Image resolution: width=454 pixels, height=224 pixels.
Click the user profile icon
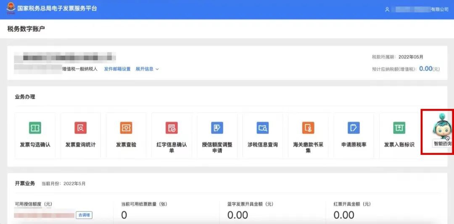coord(387,9)
